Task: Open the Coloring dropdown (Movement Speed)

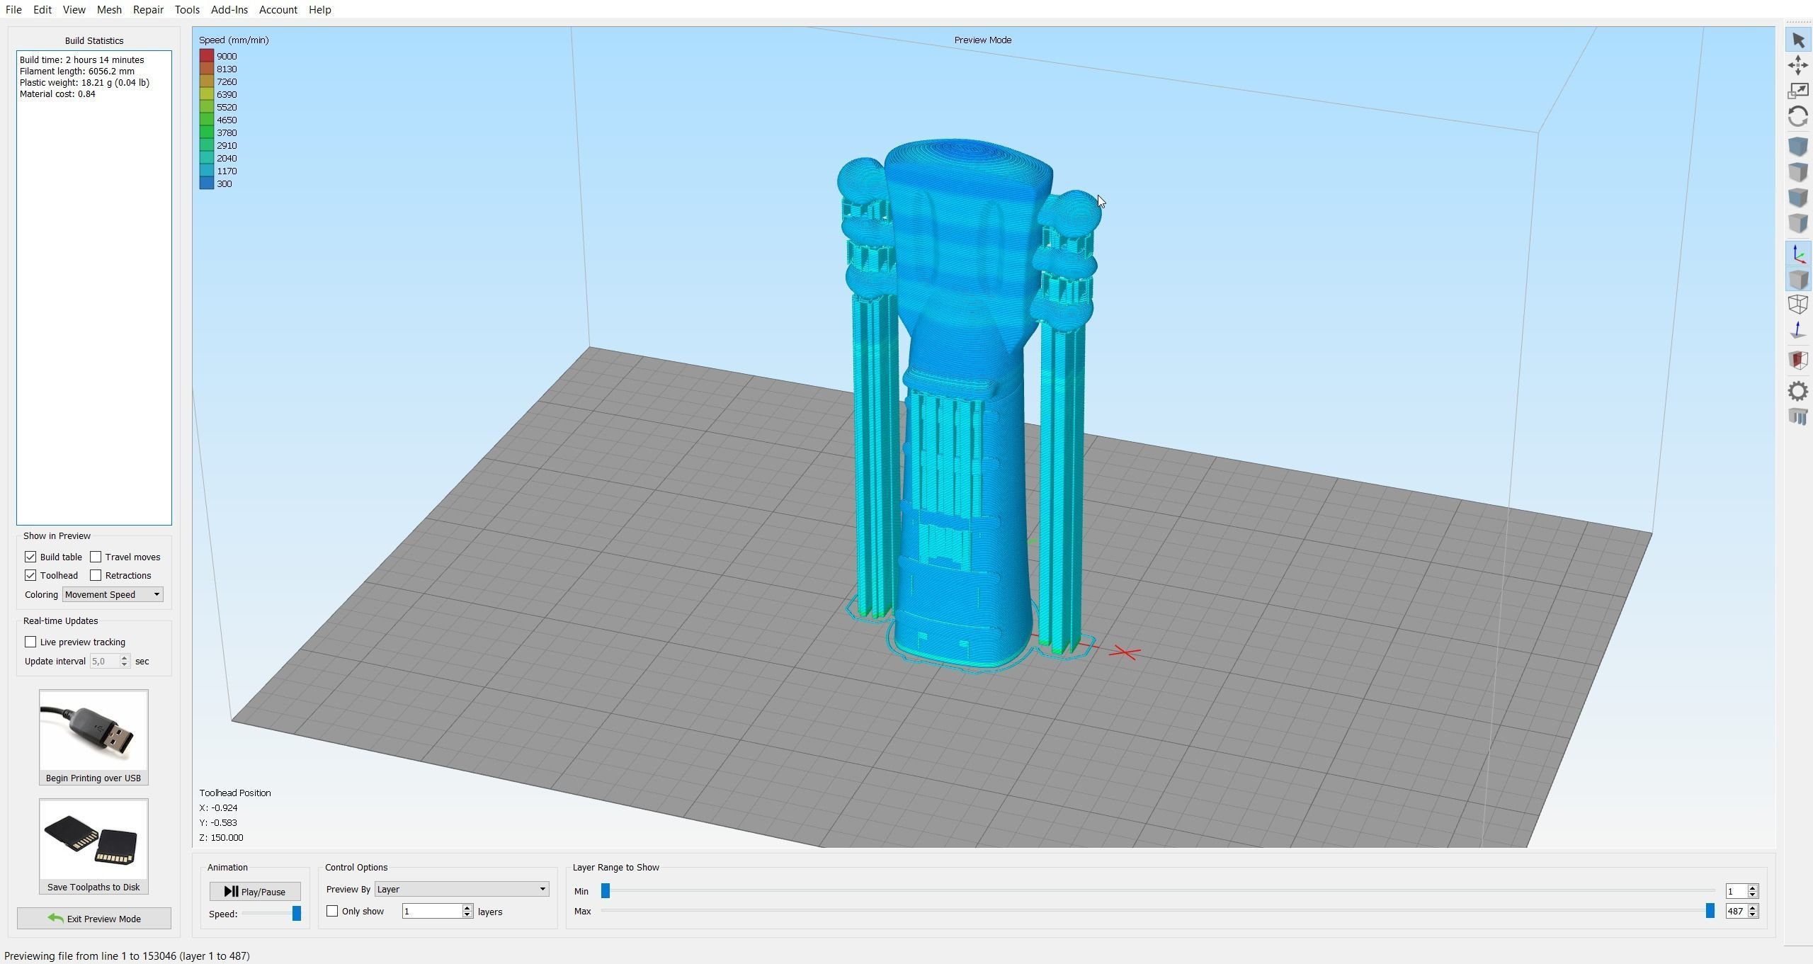Action: [x=113, y=594]
